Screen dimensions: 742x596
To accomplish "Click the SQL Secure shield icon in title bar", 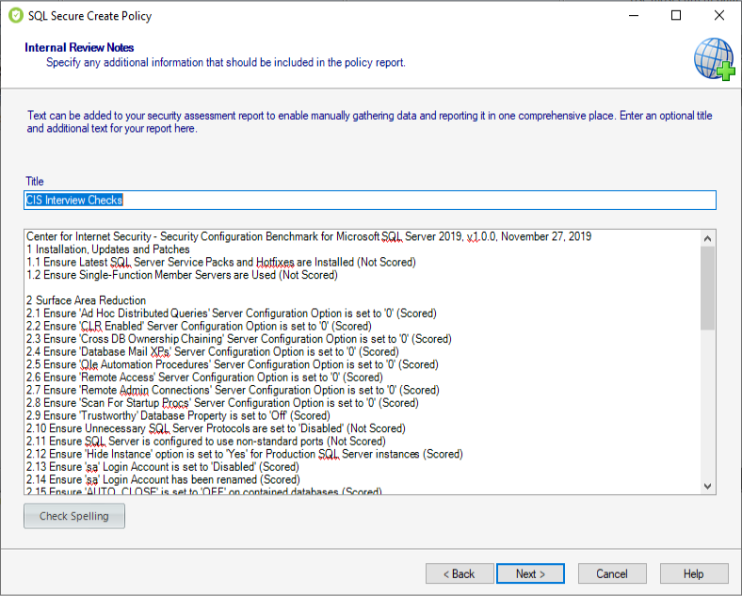I will [x=16, y=16].
